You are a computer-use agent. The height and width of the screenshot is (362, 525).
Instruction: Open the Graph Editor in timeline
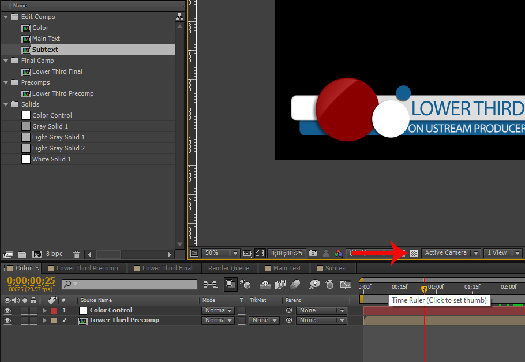click(345, 284)
